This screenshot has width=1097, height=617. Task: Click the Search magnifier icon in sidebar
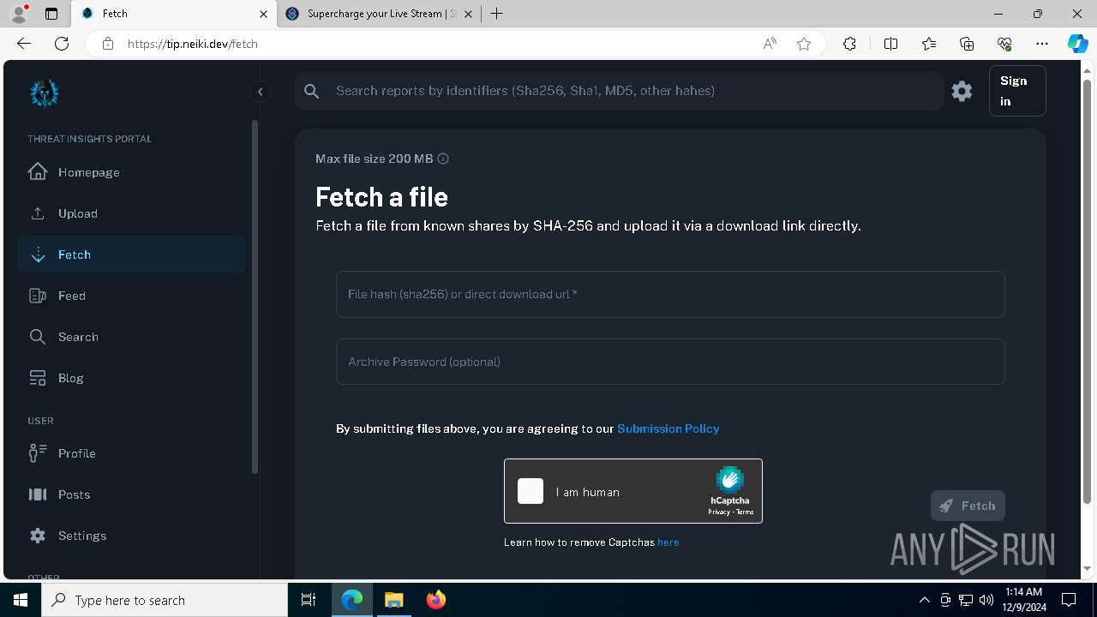tap(38, 337)
